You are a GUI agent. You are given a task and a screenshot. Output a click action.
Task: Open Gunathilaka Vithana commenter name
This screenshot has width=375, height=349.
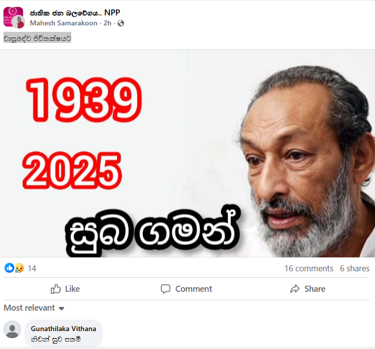[x=63, y=329]
